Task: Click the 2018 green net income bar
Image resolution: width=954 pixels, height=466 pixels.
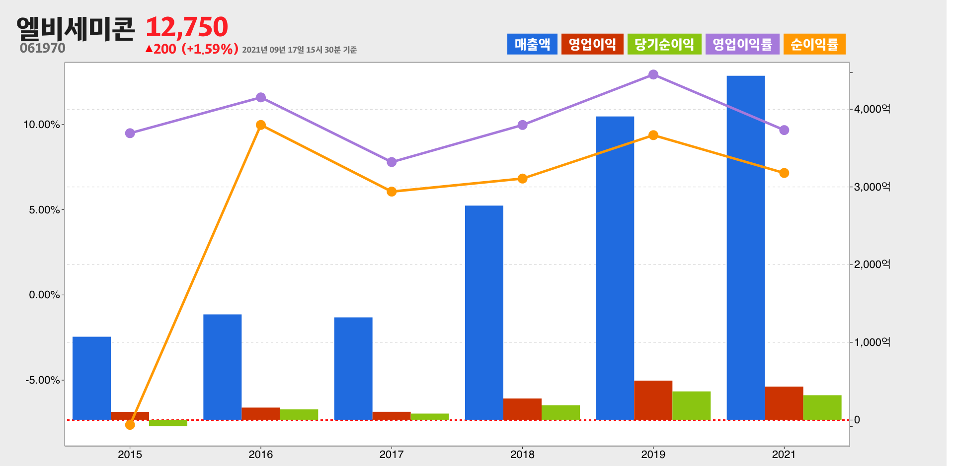Action: coord(560,413)
